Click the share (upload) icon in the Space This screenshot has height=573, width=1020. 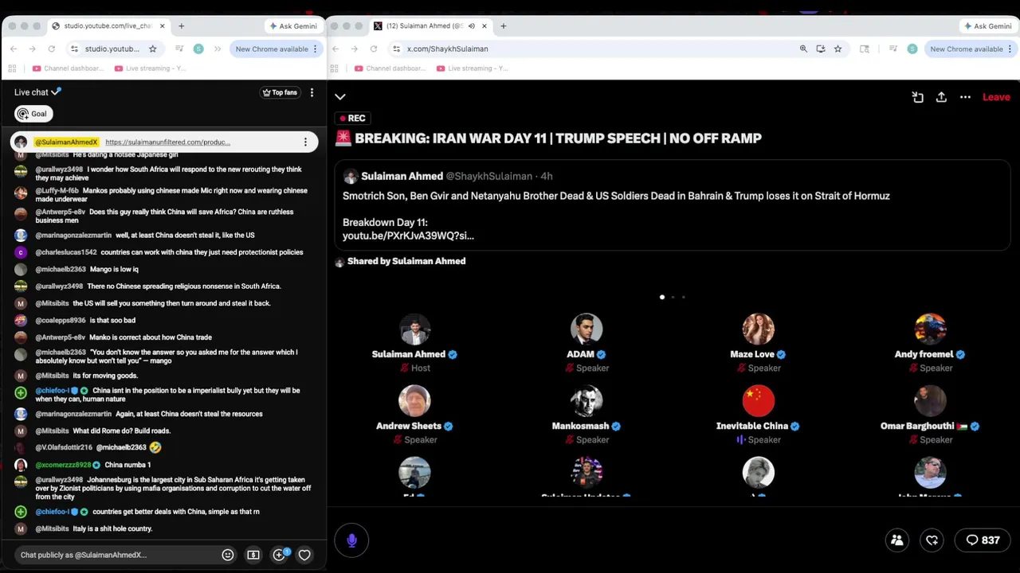coord(941,97)
